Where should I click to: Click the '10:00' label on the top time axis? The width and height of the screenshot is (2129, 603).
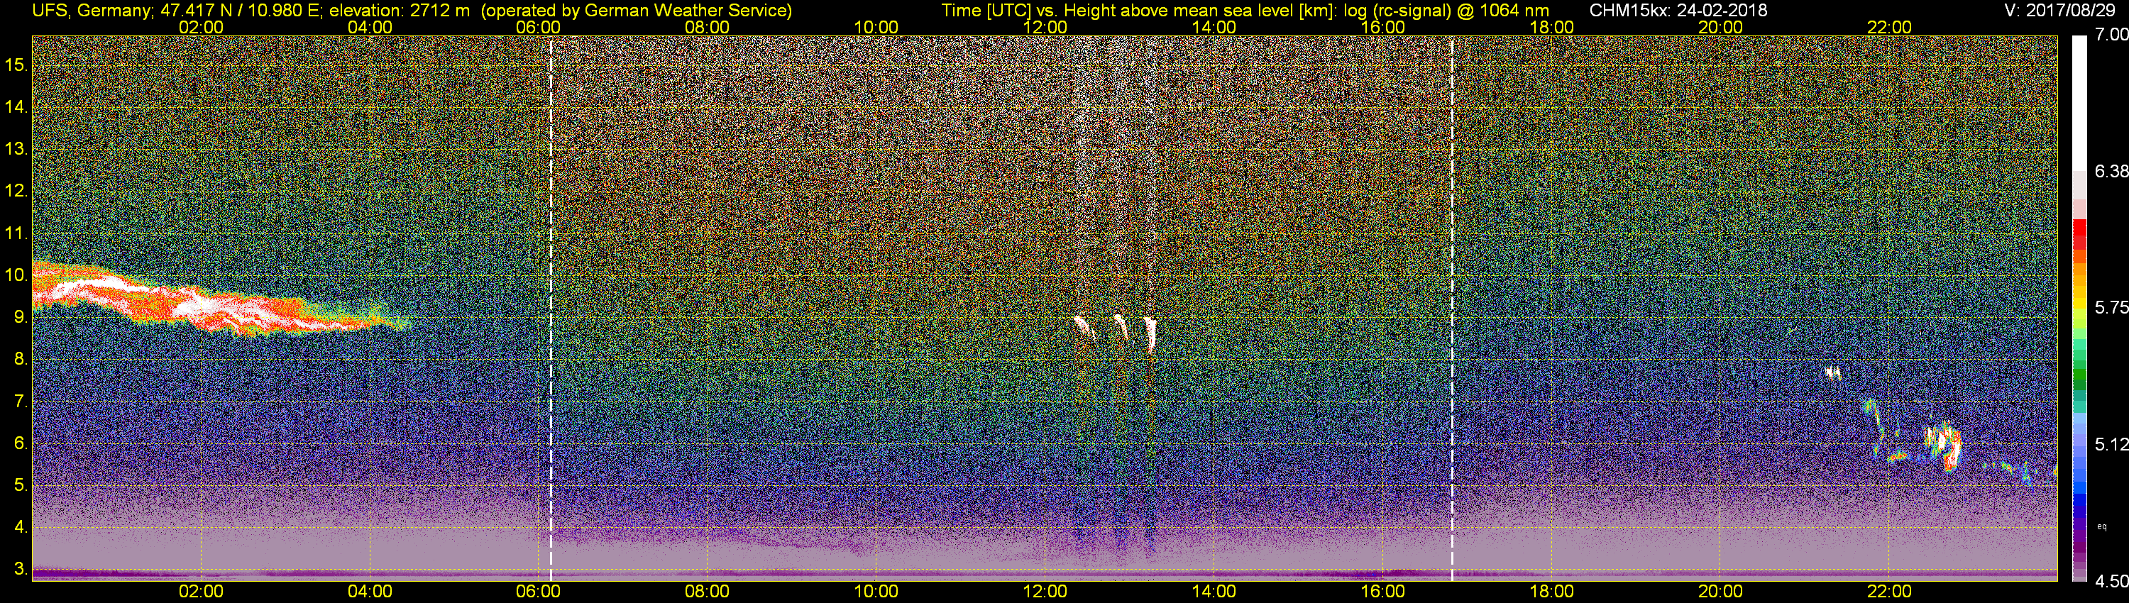tap(876, 27)
